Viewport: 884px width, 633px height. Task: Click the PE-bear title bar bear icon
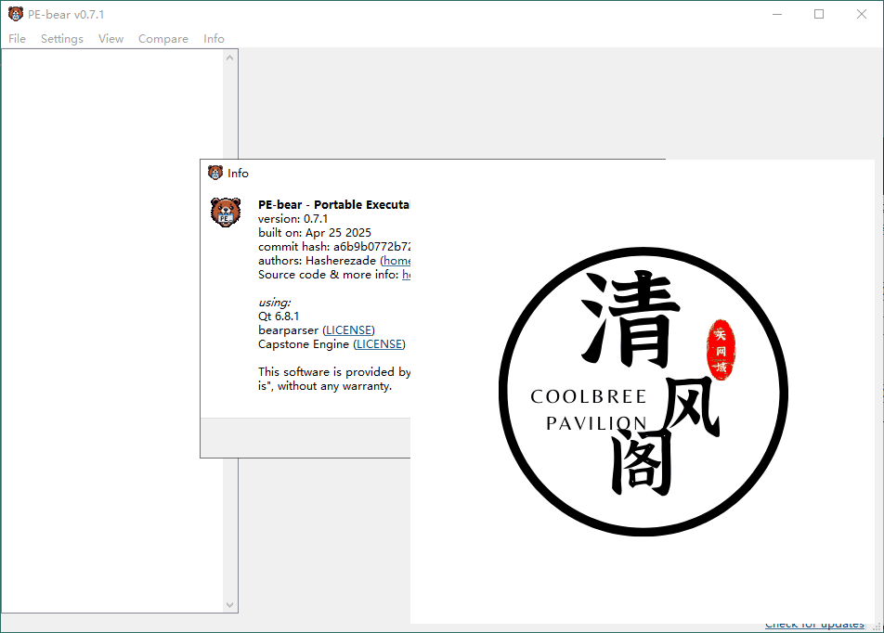[16, 14]
